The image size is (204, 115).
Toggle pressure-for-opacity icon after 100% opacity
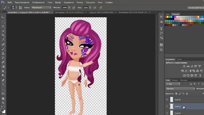[74, 8]
